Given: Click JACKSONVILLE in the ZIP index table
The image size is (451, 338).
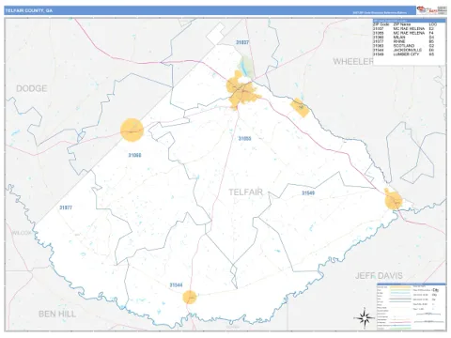Looking at the screenshot, I should [x=408, y=50].
